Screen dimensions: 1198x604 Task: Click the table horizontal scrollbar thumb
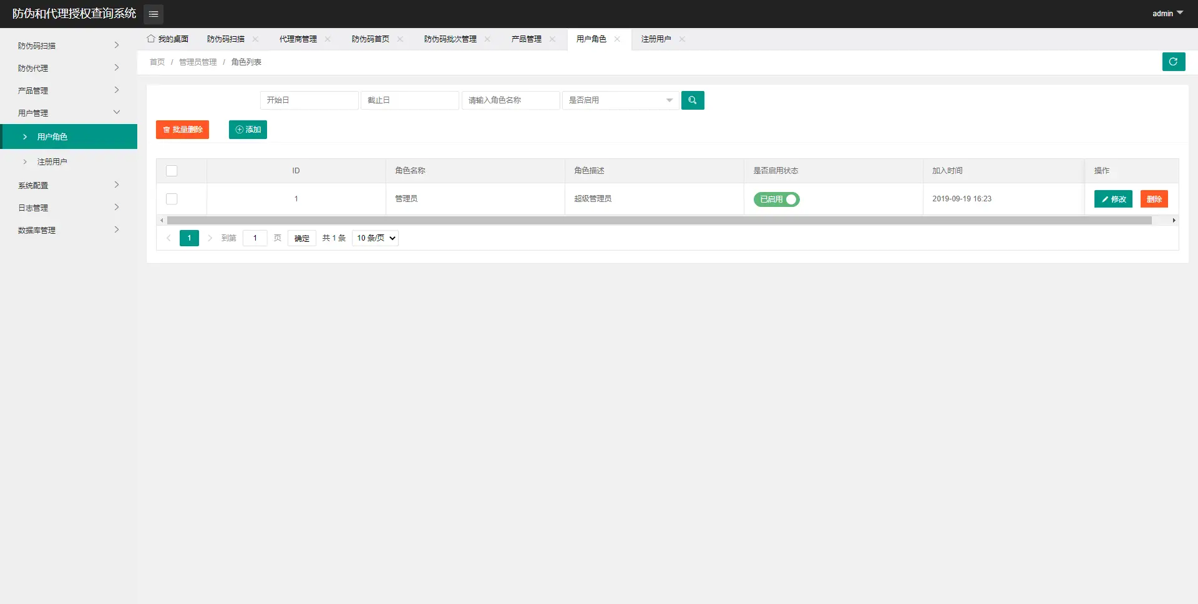(x=659, y=220)
